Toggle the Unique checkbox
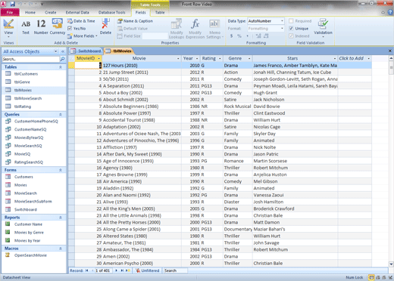The width and height of the screenshot is (394, 281). tap(291, 29)
